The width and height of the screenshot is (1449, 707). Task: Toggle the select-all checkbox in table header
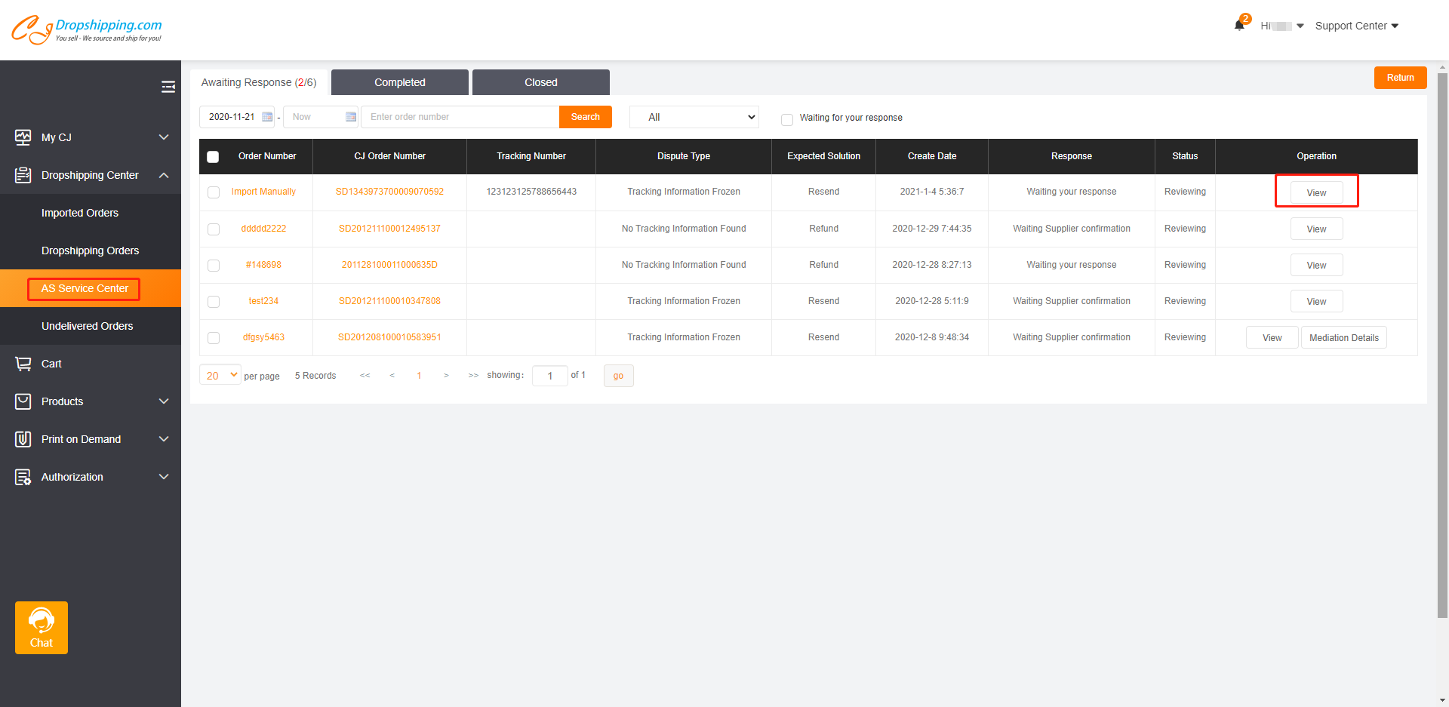[x=213, y=157]
